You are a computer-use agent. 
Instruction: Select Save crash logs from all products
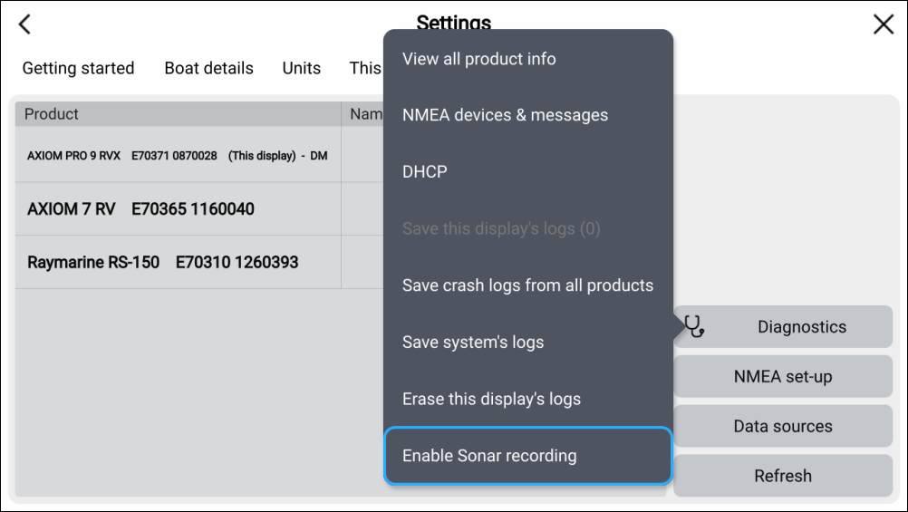527,285
